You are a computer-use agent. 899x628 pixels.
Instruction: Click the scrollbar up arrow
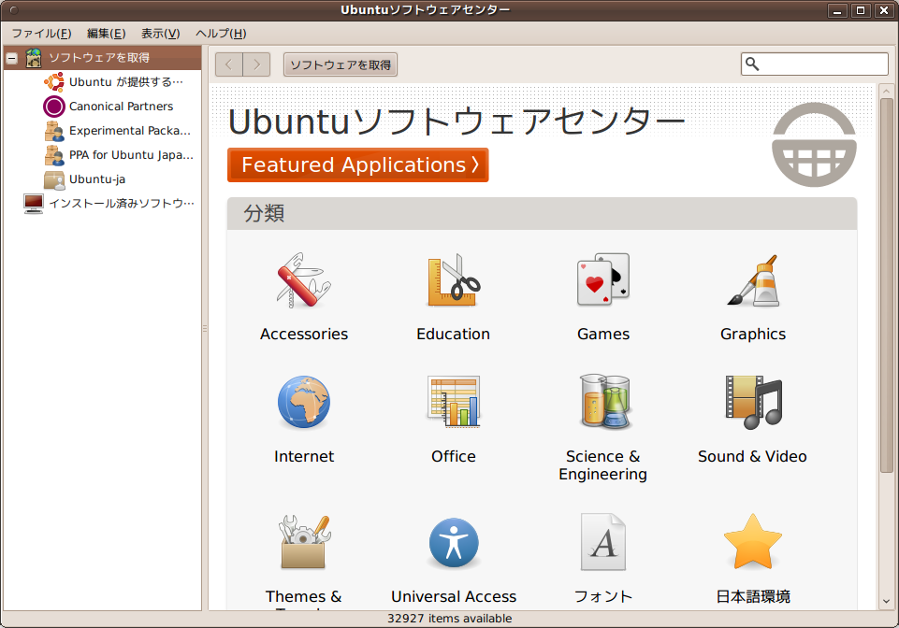[x=887, y=91]
